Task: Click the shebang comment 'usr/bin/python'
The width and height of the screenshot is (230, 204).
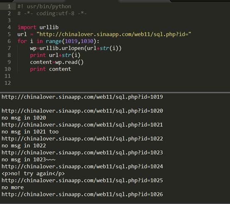Action: pyautogui.click(x=49, y=7)
